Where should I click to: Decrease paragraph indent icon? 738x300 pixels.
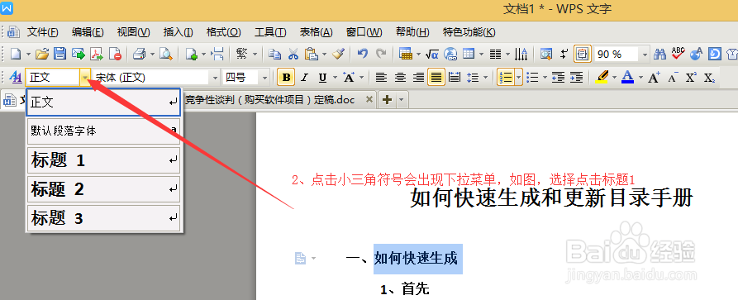click(x=558, y=77)
